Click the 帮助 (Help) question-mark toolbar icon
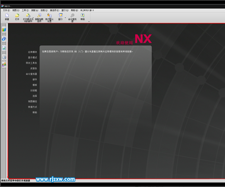This screenshot has width=225, height=187. pos(82,15)
